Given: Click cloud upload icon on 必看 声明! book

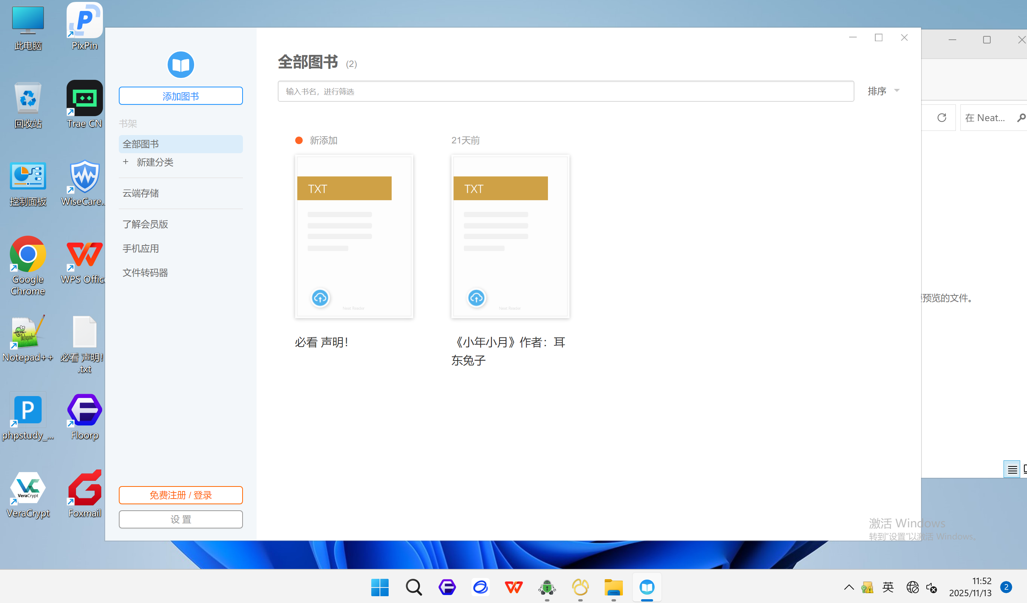Looking at the screenshot, I should point(320,298).
